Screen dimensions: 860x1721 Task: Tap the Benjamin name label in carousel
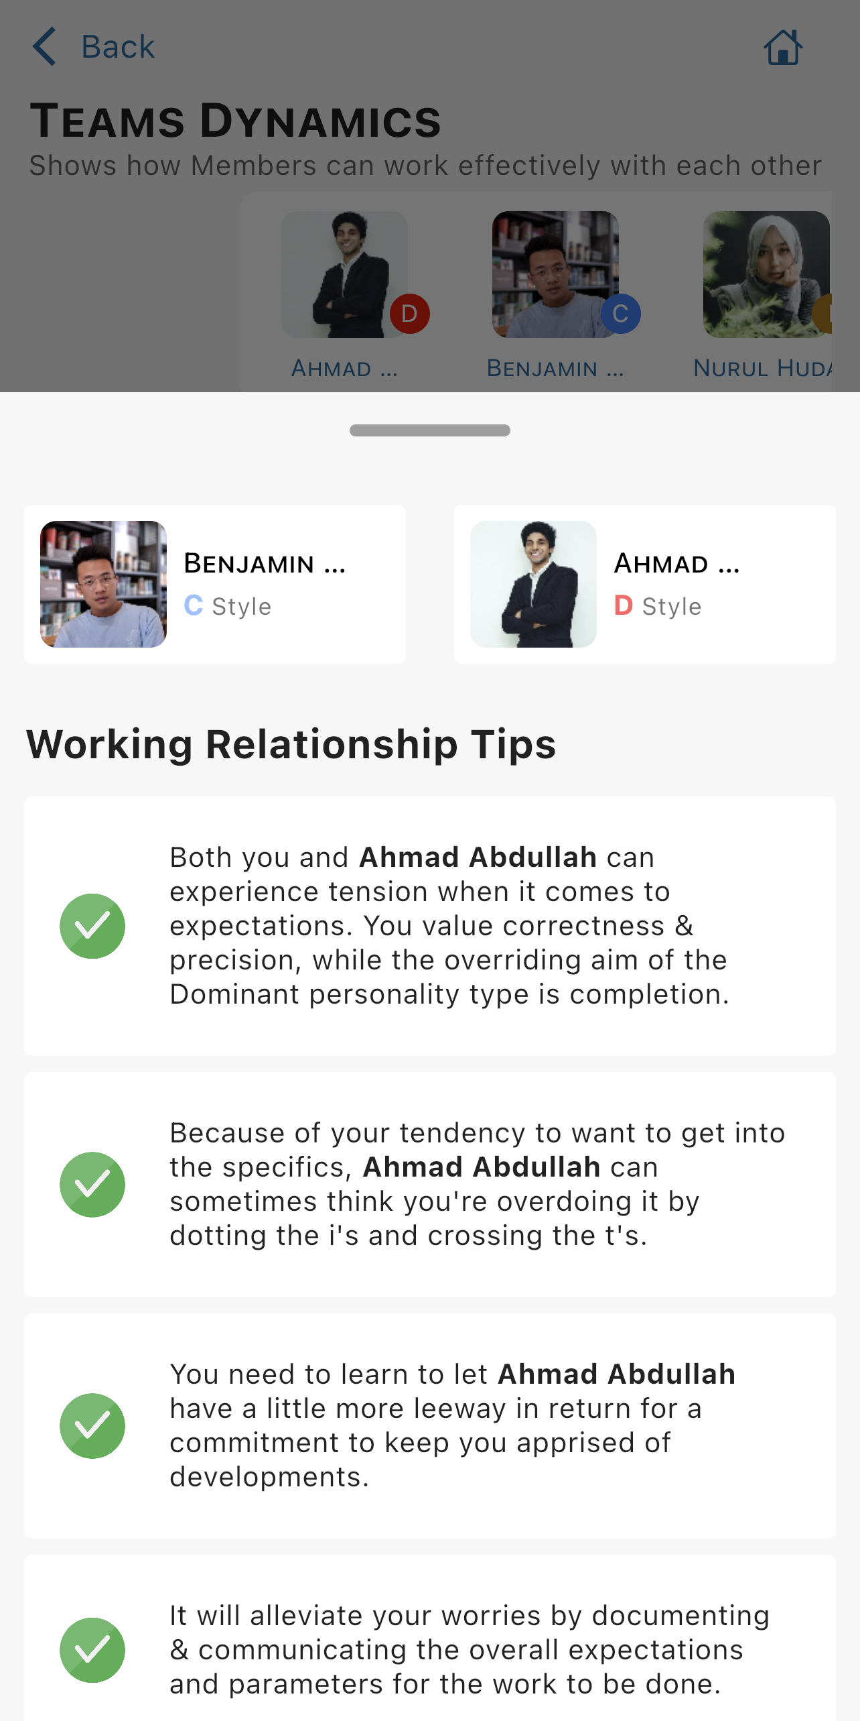pyautogui.click(x=555, y=368)
